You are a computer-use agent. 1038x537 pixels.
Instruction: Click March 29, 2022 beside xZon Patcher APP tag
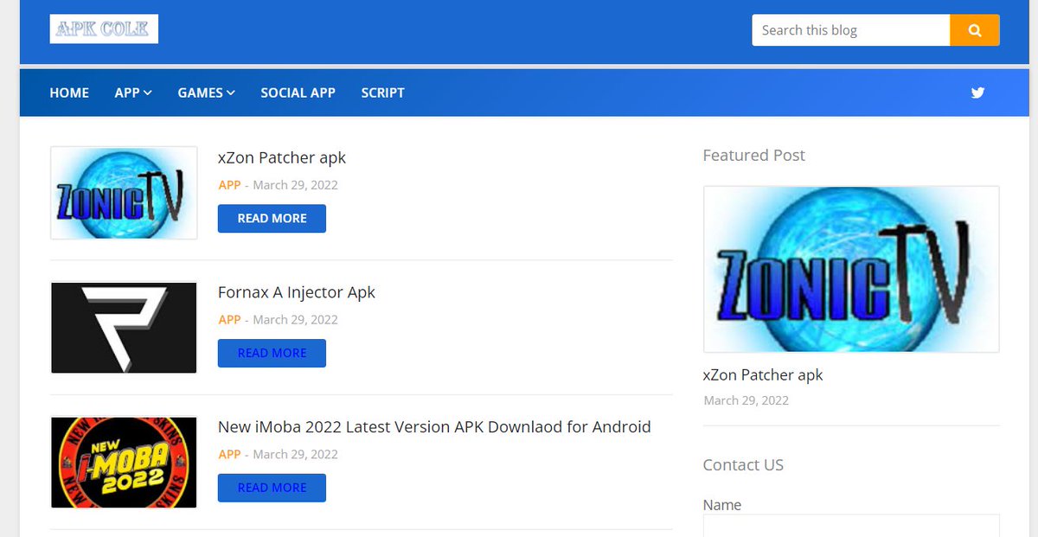(295, 185)
